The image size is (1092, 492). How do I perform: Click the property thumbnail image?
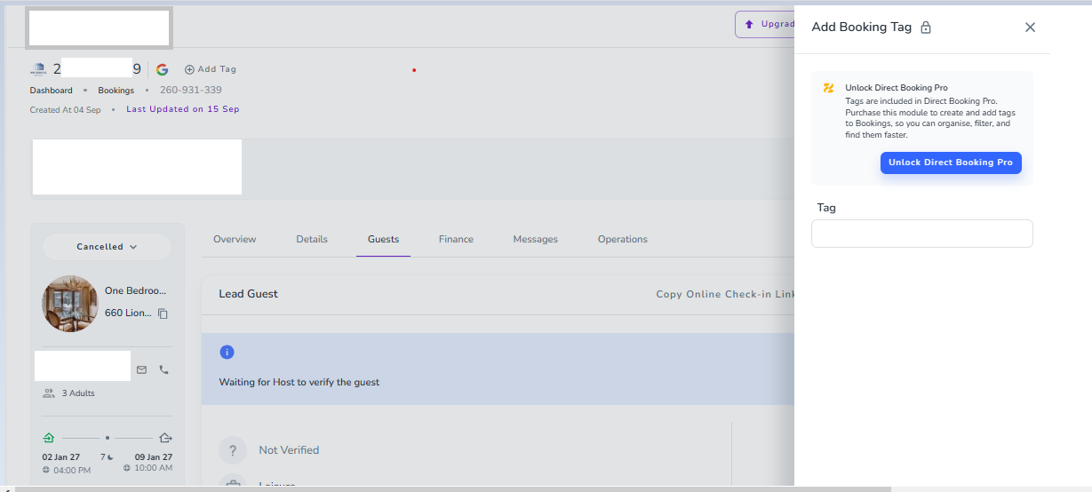coord(70,304)
